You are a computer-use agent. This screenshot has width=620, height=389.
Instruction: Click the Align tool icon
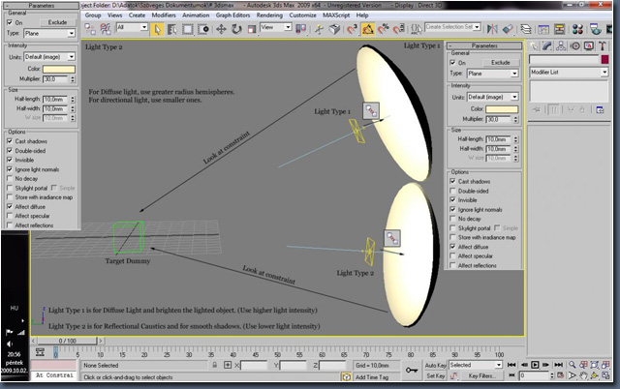508,29
